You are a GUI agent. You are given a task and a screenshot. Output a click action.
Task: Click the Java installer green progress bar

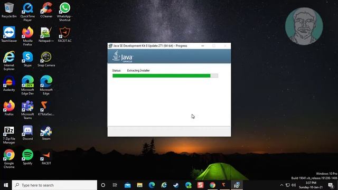(x=165, y=75)
